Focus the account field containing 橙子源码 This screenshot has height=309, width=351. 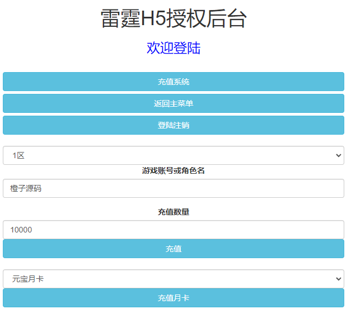coord(174,188)
